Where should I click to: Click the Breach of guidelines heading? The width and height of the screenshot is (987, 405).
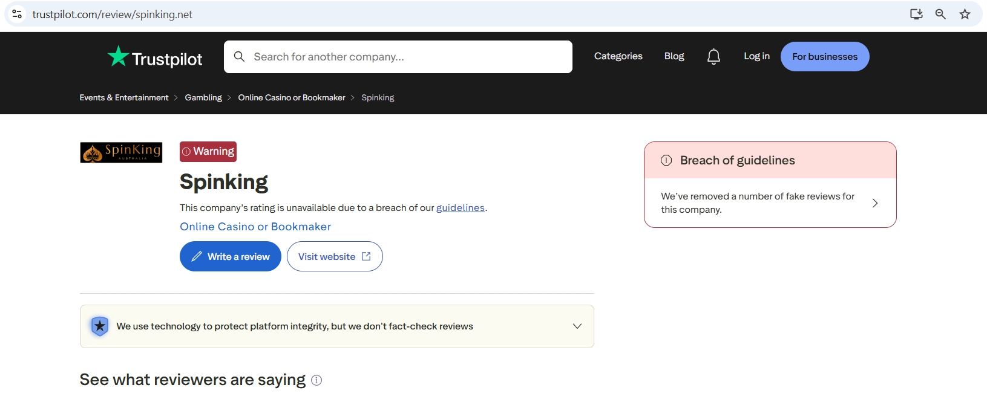pyautogui.click(x=738, y=160)
